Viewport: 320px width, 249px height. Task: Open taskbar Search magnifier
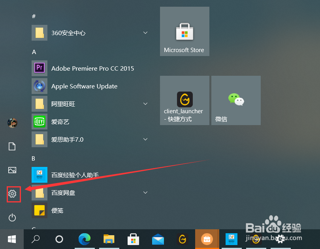click(36, 239)
